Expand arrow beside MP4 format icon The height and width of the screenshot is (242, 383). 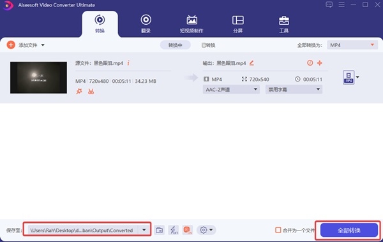pyautogui.click(x=357, y=77)
